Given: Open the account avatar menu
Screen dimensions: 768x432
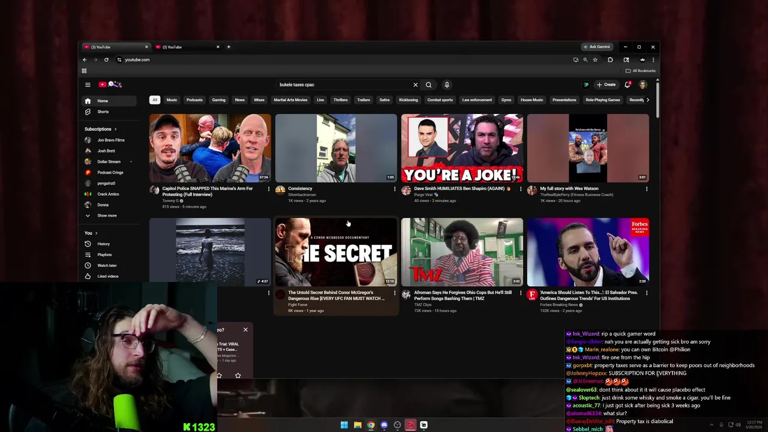Looking at the screenshot, I should click(643, 85).
